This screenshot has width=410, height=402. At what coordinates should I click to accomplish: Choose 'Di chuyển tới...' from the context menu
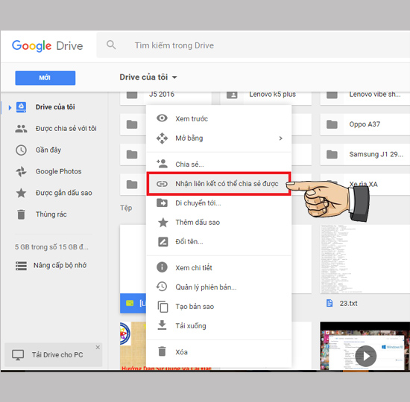click(x=219, y=203)
